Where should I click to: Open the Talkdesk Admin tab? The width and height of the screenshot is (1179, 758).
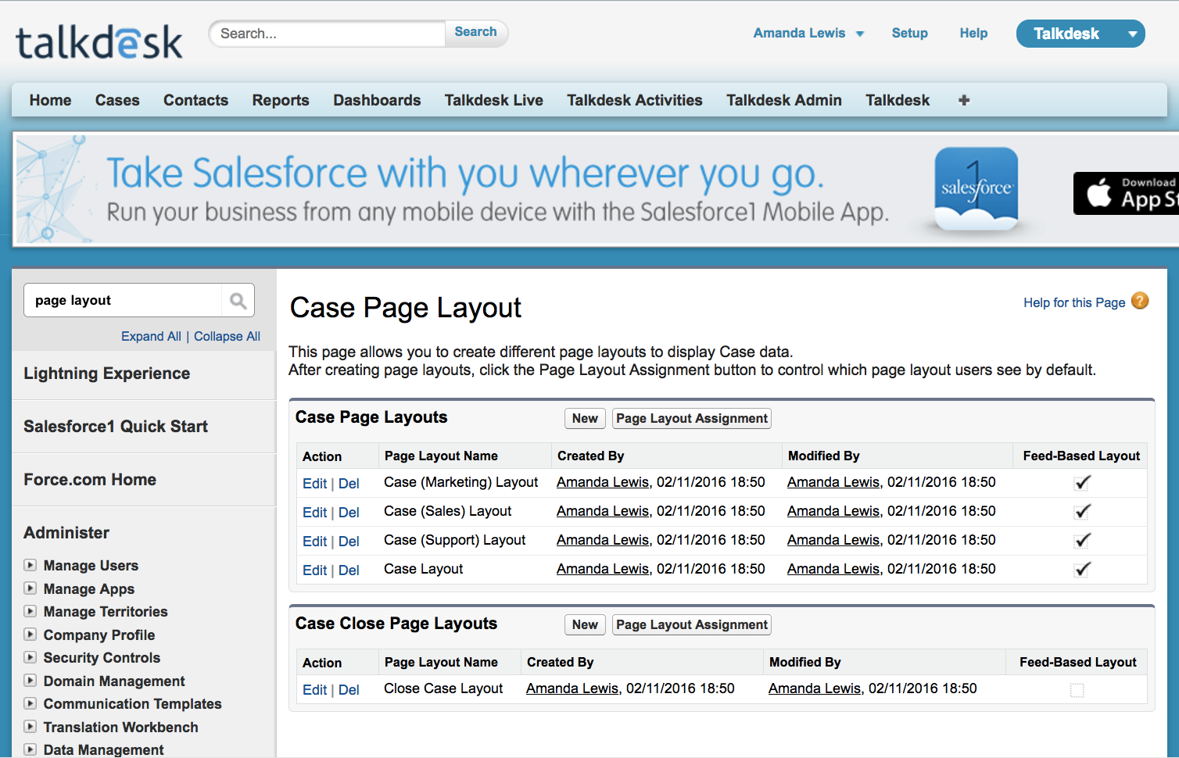point(784,100)
